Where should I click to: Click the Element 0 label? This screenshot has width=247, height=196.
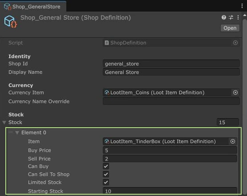[x=34, y=132]
